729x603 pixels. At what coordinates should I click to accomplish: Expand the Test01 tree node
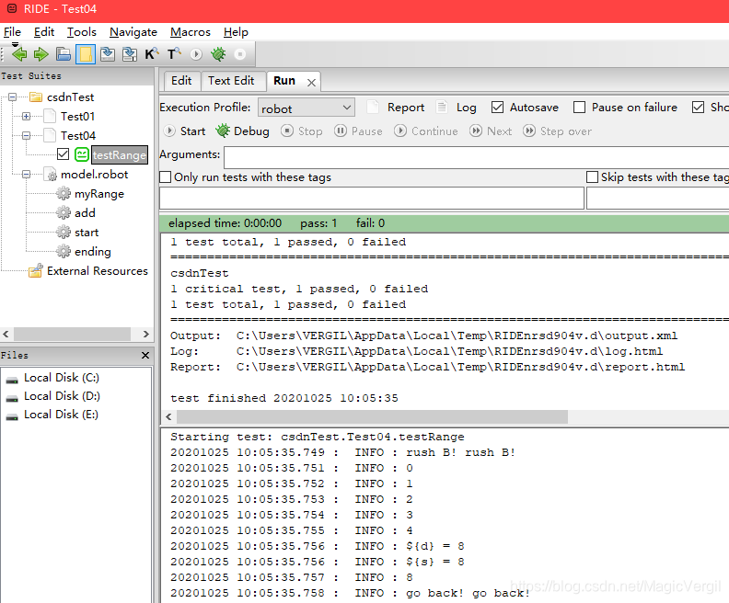coord(27,116)
